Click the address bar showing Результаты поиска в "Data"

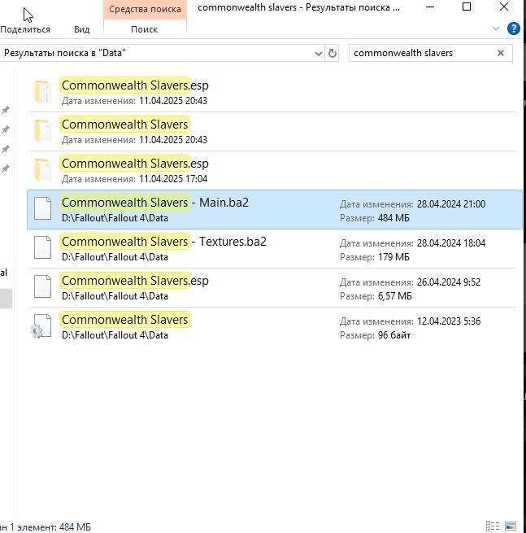154,53
